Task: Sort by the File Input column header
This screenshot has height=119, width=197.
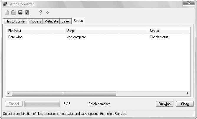Action: (35, 30)
